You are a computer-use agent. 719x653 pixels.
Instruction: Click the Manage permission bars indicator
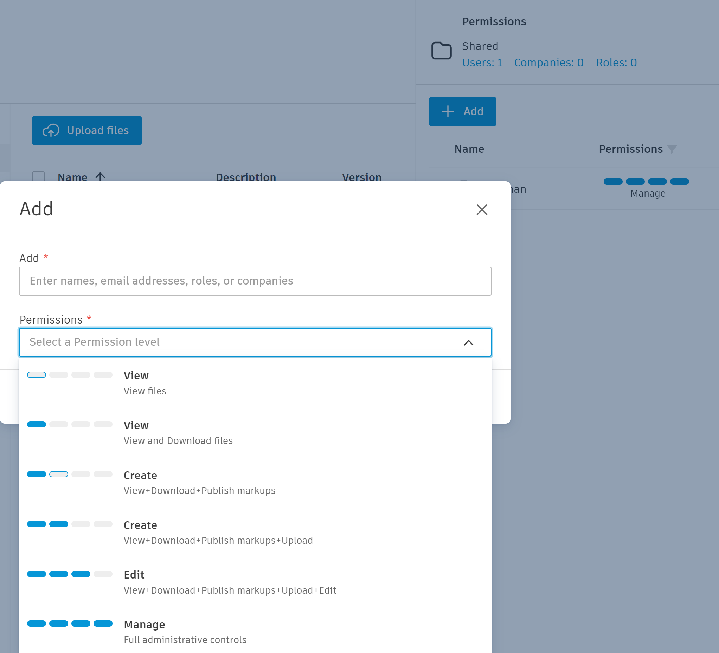(646, 182)
